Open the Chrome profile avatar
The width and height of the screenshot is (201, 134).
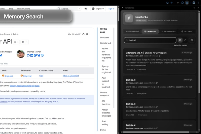coord(194,3)
